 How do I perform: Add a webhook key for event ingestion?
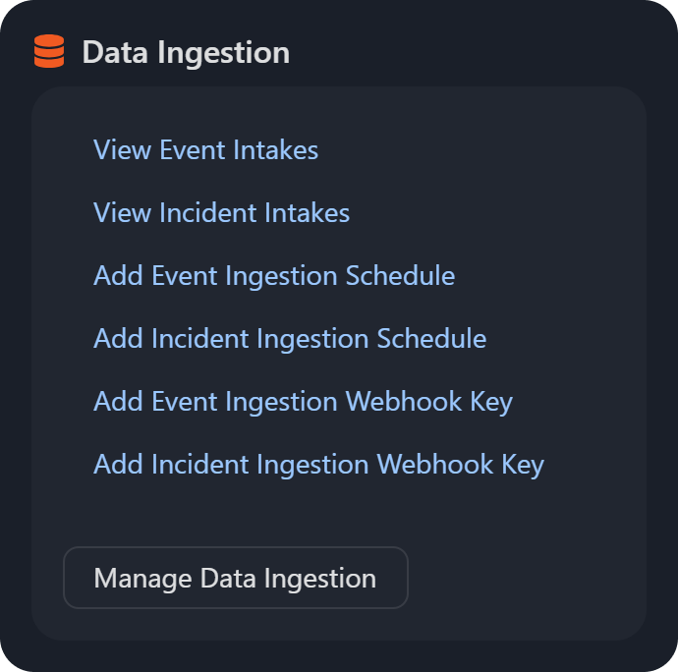303,402
